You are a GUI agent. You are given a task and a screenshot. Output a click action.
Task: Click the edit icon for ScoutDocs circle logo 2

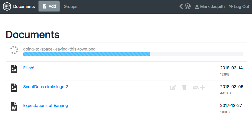173,88
